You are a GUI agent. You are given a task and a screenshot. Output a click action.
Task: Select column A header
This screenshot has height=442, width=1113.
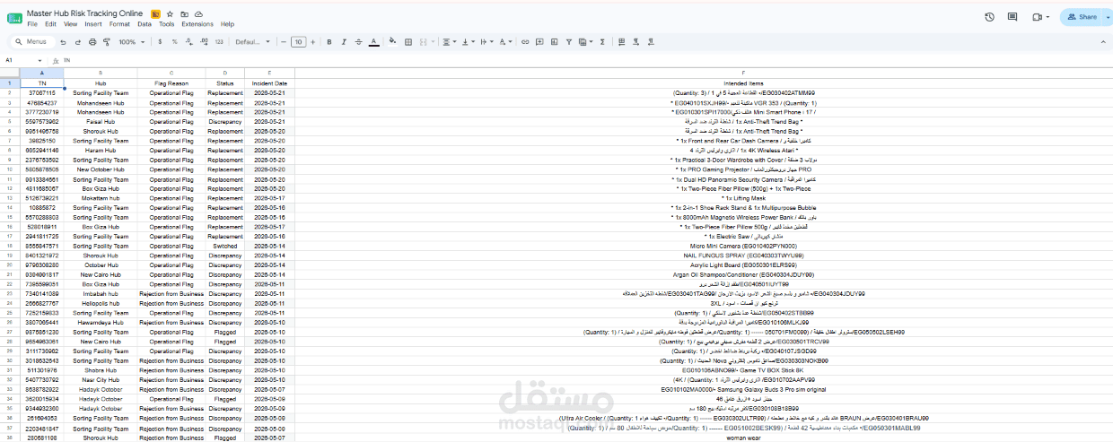(x=42, y=72)
